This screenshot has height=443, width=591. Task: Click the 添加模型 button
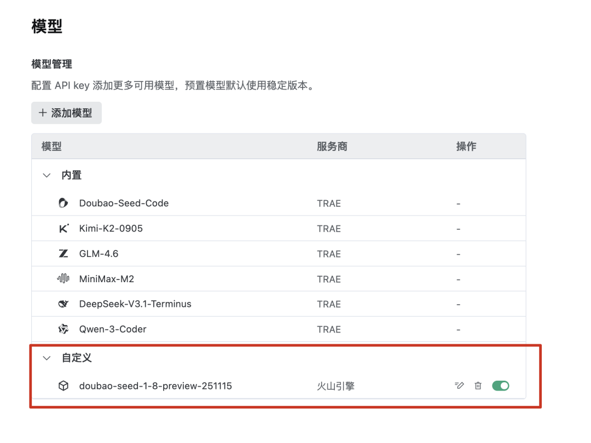[66, 113]
